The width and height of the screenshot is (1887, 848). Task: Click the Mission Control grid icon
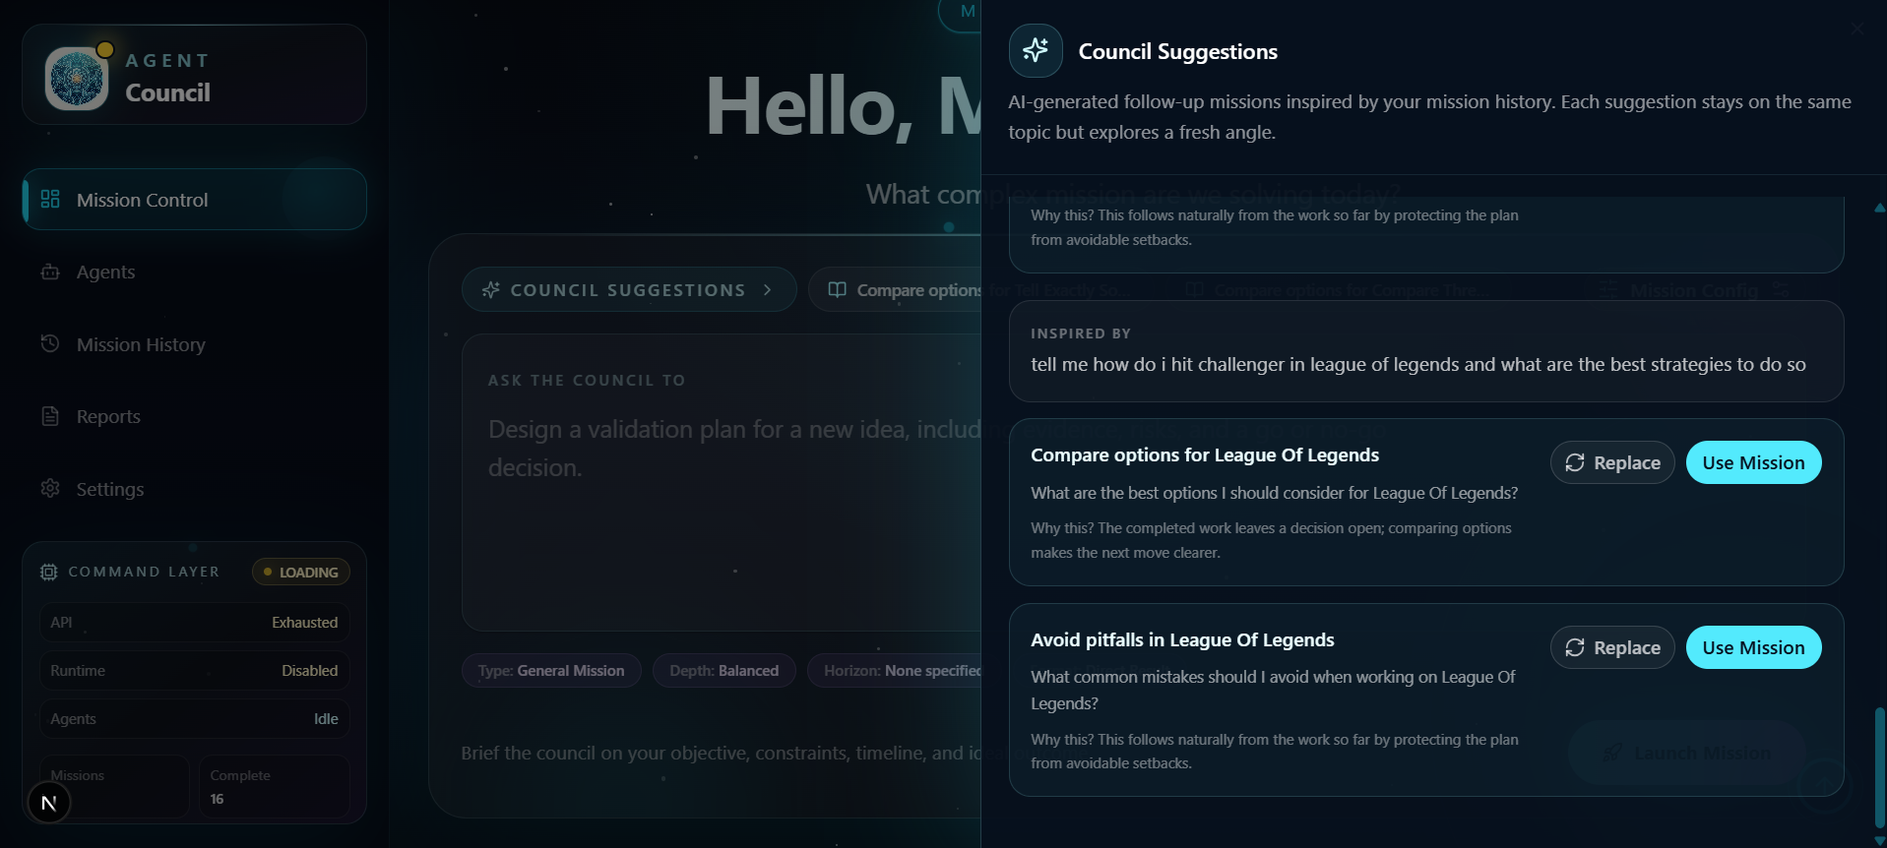[x=50, y=199]
